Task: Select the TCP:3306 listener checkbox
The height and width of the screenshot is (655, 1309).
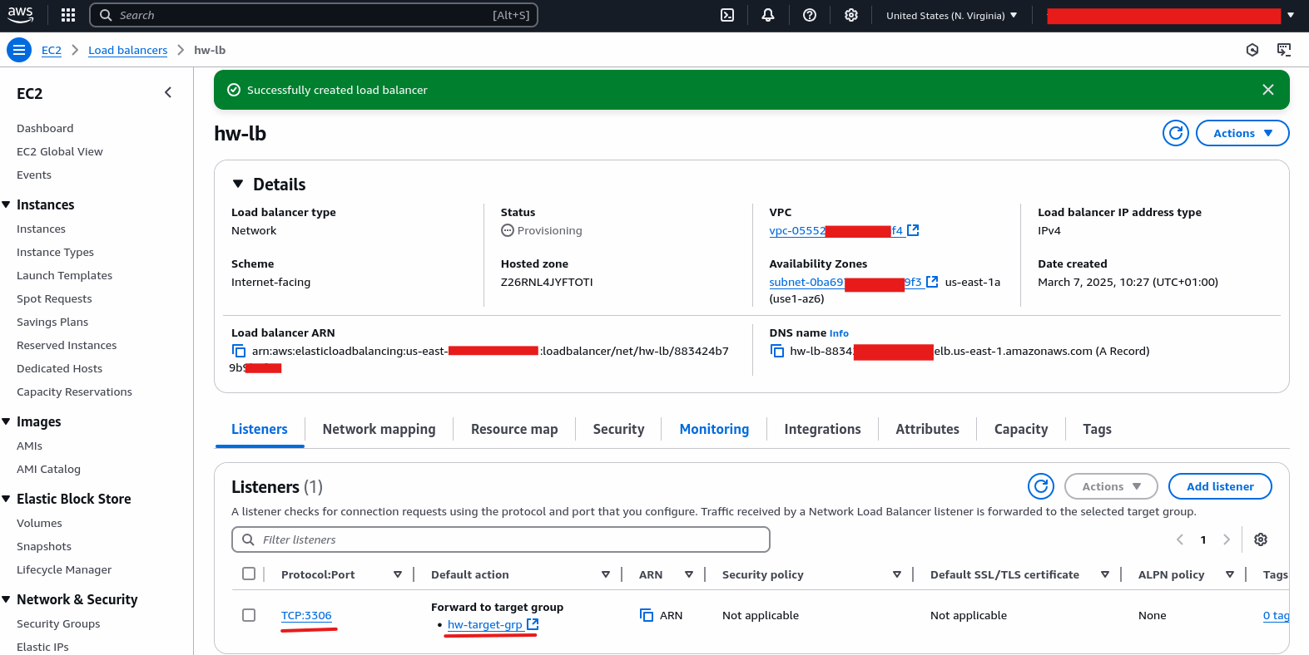Action: (x=249, y=615)
